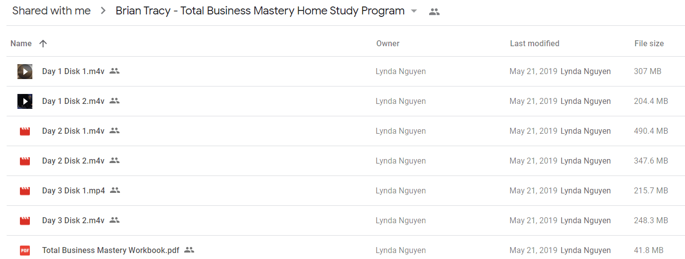Toggle sort direction arrow beside Name column
Viewport: 685px width, 259px height.
pos(43,43)
